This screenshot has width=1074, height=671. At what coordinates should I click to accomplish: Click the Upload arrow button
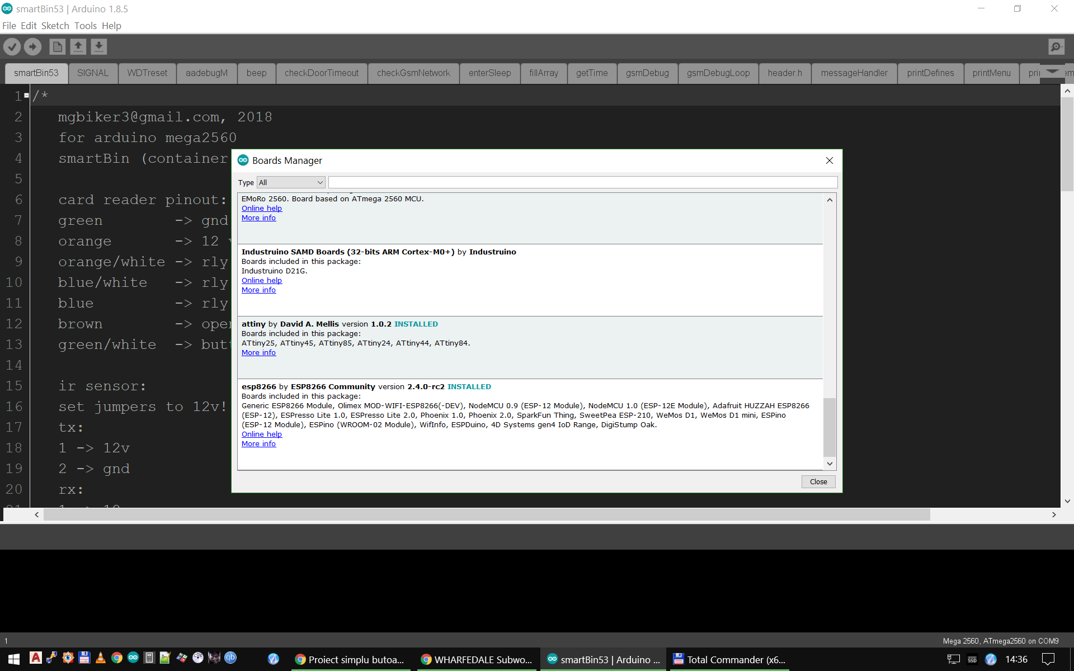(32, 47)
